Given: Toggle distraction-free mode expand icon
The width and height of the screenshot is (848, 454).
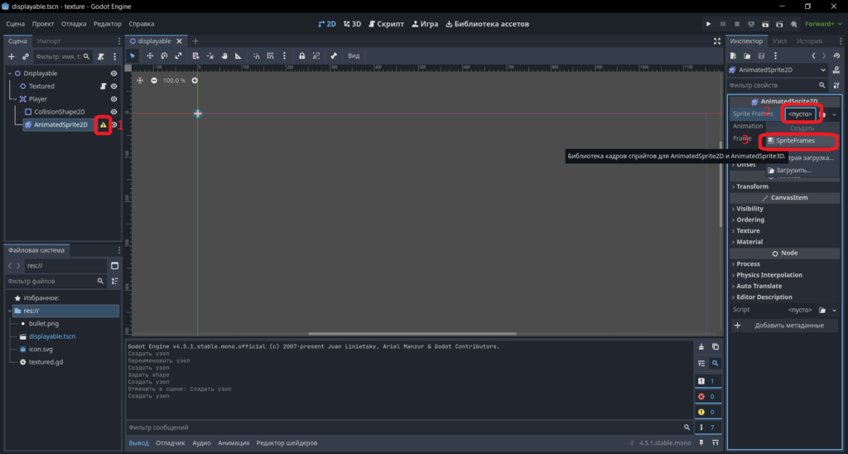Looking at the screenshot, I should pyautogui.click(x=717, y=41).
